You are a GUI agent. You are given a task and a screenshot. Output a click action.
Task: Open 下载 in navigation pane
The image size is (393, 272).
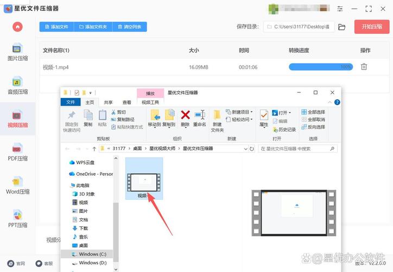80,228
